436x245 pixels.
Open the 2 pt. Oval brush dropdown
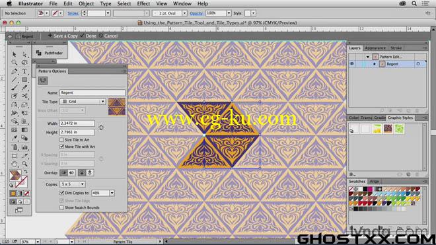(x=184, y=13)
